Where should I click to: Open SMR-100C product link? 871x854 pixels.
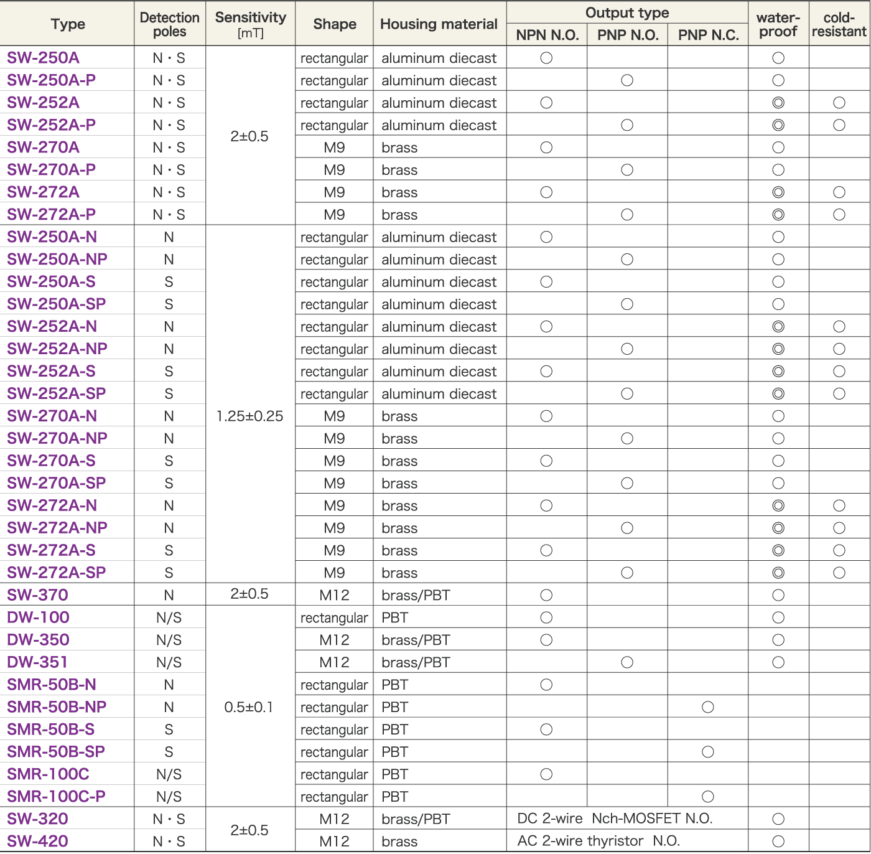[x=48, y=775]
